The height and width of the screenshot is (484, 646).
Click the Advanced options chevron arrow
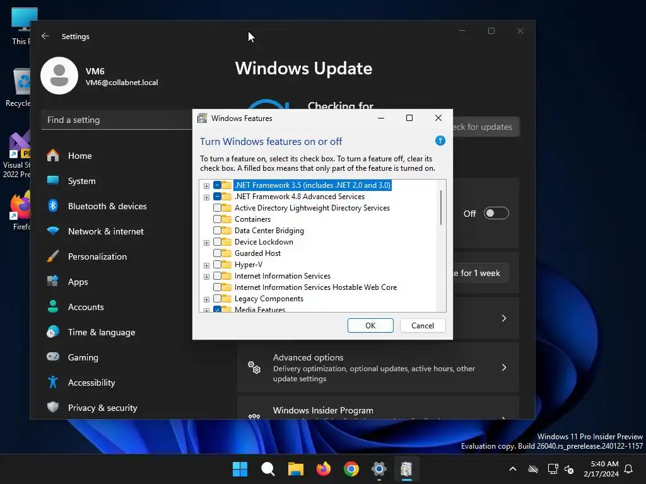coord(504,367)
